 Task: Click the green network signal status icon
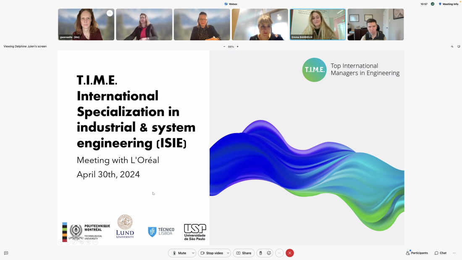click(x=433, y=4)
